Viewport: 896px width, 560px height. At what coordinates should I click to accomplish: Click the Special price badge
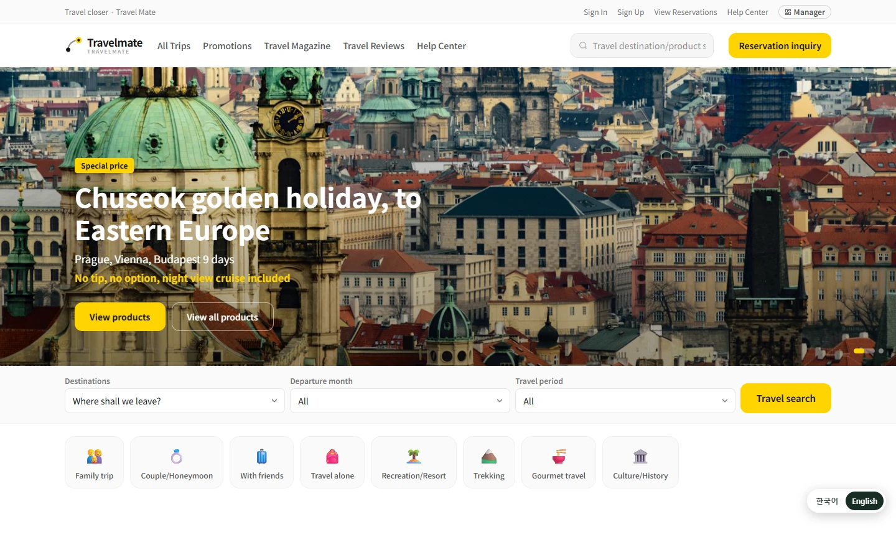click(105, 166)
